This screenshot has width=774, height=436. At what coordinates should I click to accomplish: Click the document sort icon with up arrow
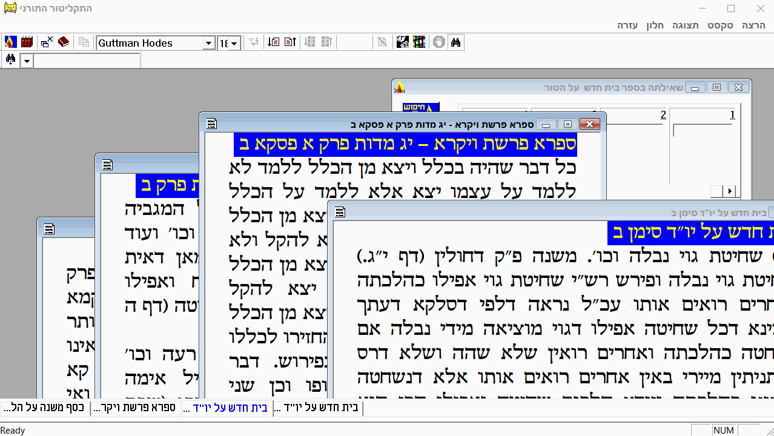coord(289,42)
